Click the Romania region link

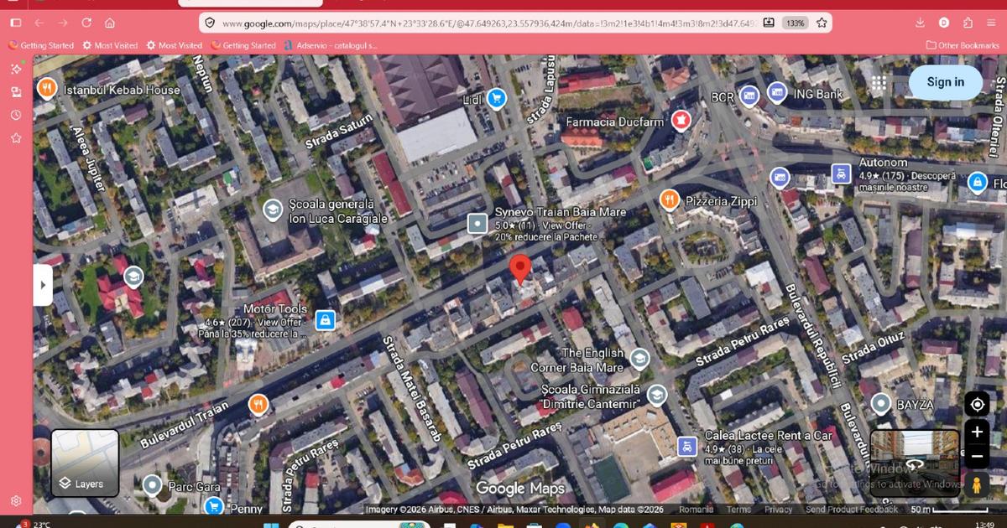pos(697,510)
